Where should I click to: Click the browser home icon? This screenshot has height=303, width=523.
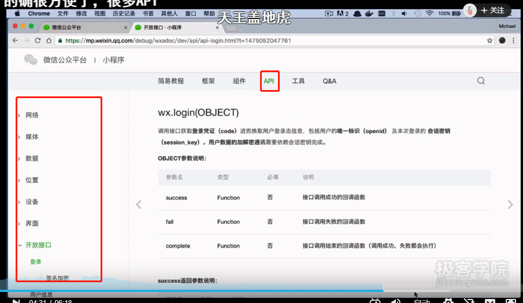tap(49, 40)
